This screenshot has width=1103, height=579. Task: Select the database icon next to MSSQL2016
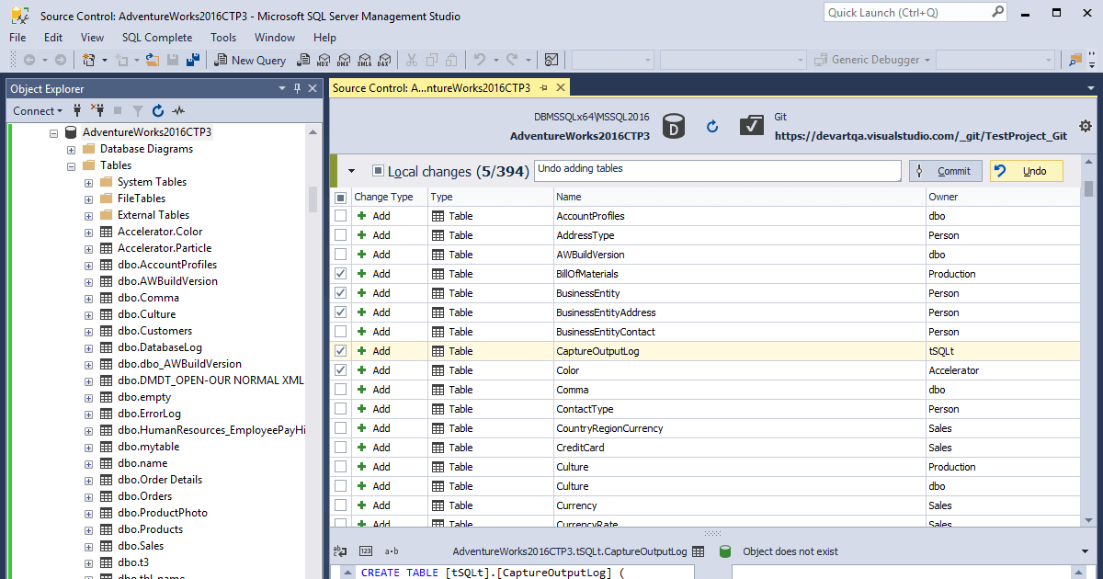click(673, 126)
